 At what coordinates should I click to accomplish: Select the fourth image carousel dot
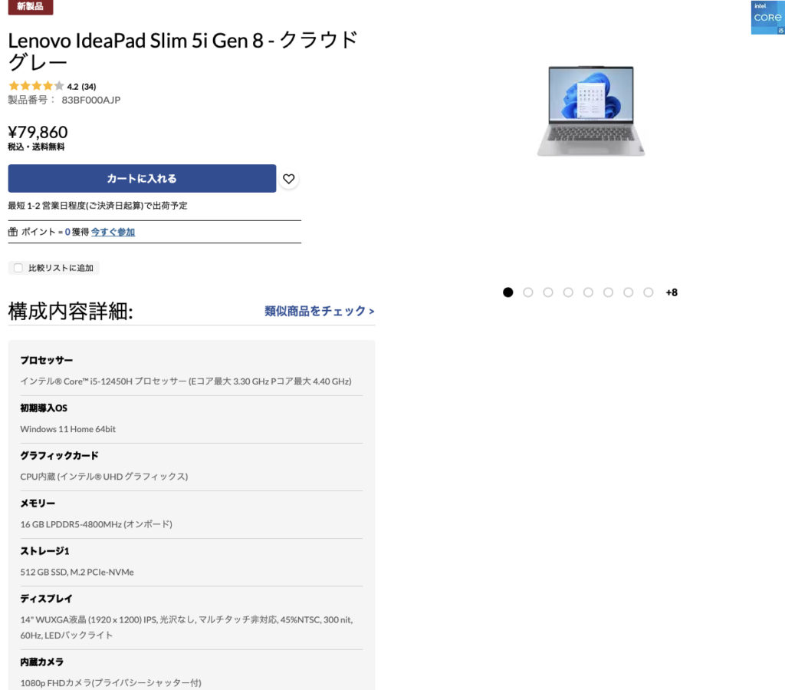click(x=568, y=292)
